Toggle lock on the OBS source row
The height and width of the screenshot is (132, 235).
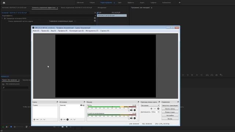pyautogui.click(x=84, y=105)
